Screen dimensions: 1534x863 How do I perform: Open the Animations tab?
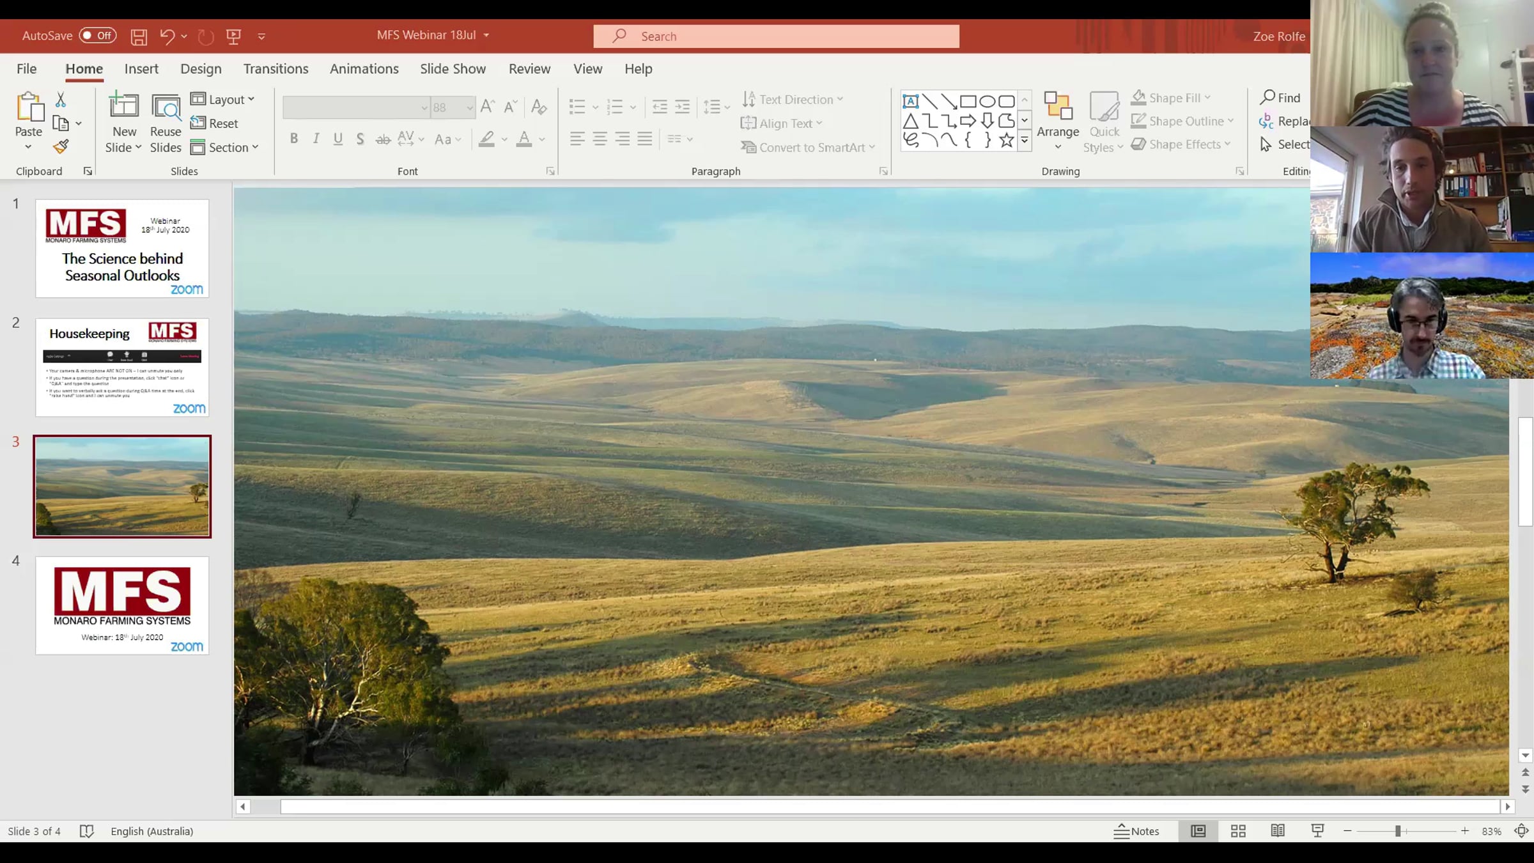click(x=364, y=69)
